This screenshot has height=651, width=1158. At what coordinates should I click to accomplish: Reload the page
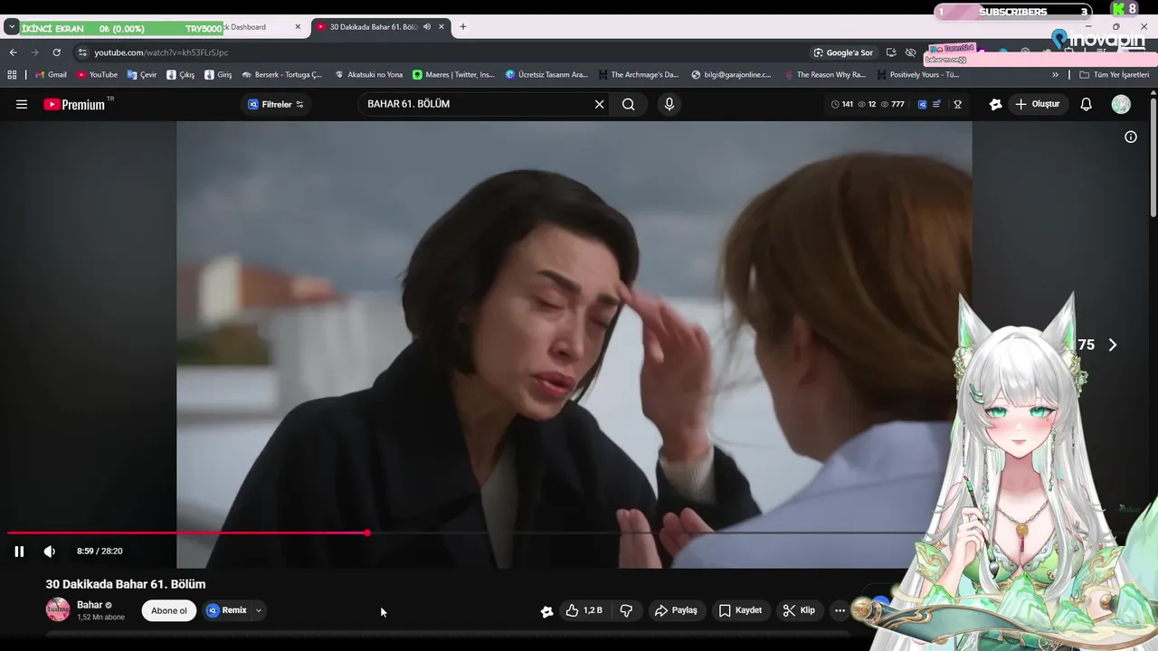[57, 52]
